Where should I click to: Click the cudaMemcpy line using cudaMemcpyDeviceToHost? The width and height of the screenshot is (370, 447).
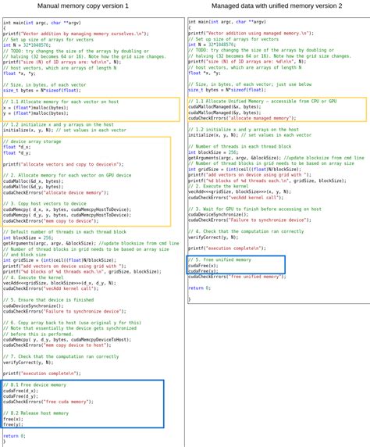[x=67, y=339]
